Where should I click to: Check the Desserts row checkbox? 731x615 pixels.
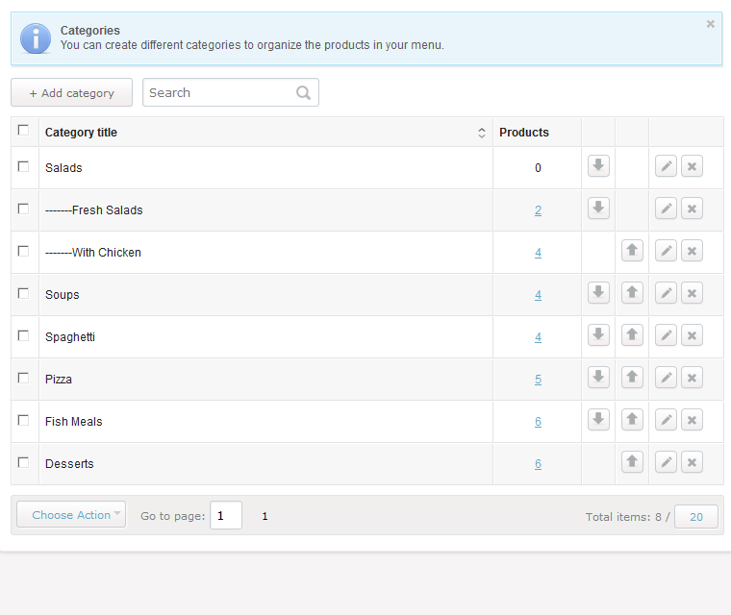coord(23,462)
